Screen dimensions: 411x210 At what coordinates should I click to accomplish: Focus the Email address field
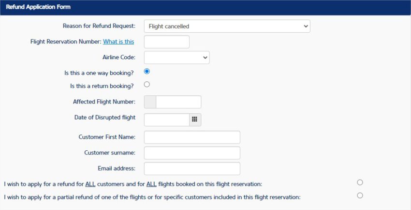pyautogui.click(x=192, y=169)
